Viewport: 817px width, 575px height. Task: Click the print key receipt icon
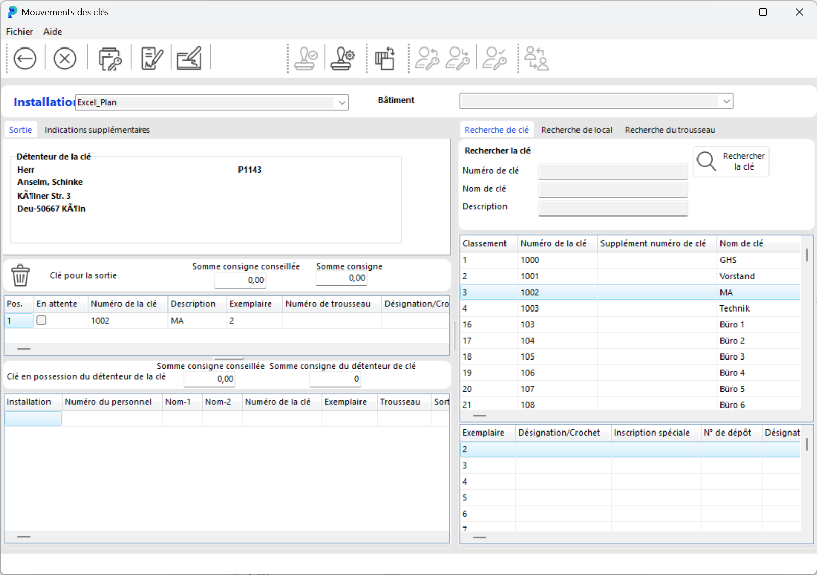click(109, 59)
